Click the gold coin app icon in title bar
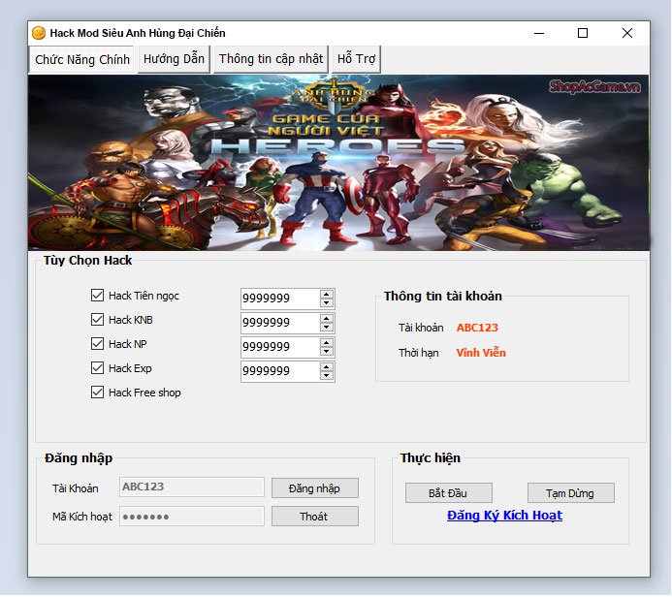The image size is (672, 597). pyautogui.click(x=39, y=33)
